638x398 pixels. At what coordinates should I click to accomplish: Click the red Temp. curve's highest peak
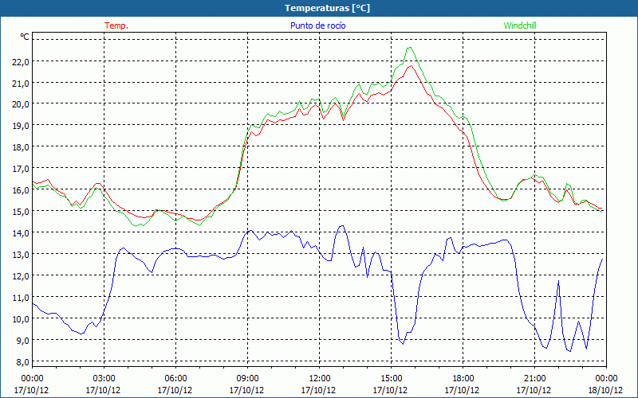[411, 66]
